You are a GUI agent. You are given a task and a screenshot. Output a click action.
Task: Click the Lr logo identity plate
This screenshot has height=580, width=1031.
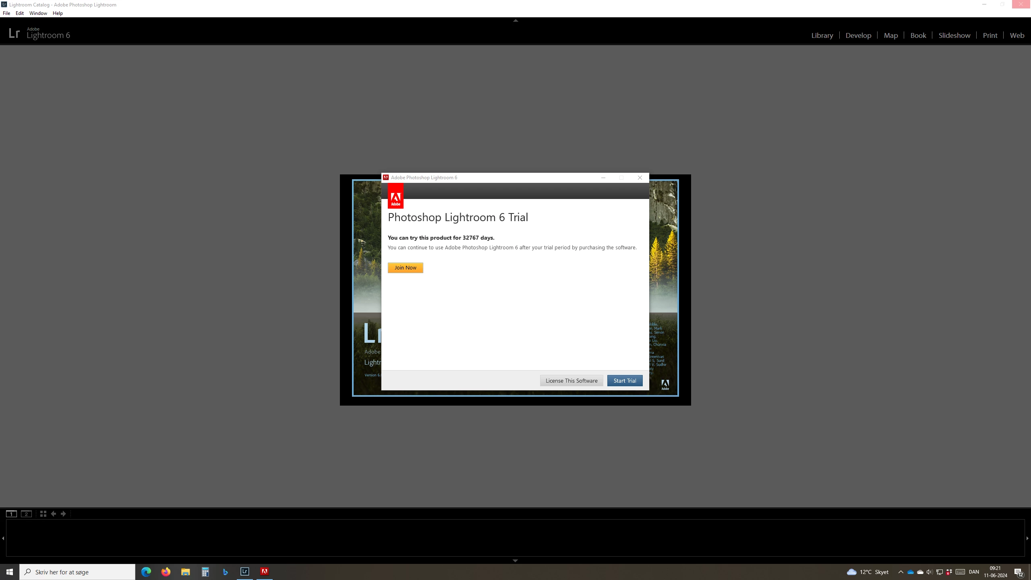click(x=14, y=33)
